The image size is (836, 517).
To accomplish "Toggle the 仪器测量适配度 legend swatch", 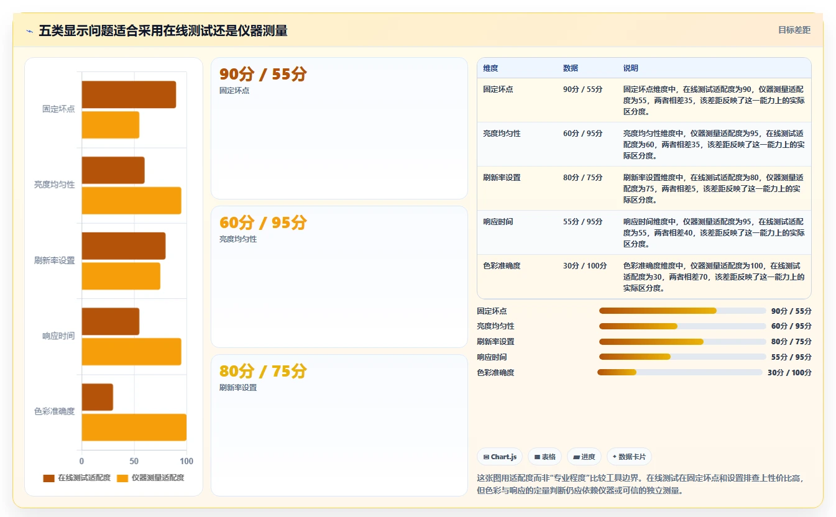I will (x=122, y=478).
